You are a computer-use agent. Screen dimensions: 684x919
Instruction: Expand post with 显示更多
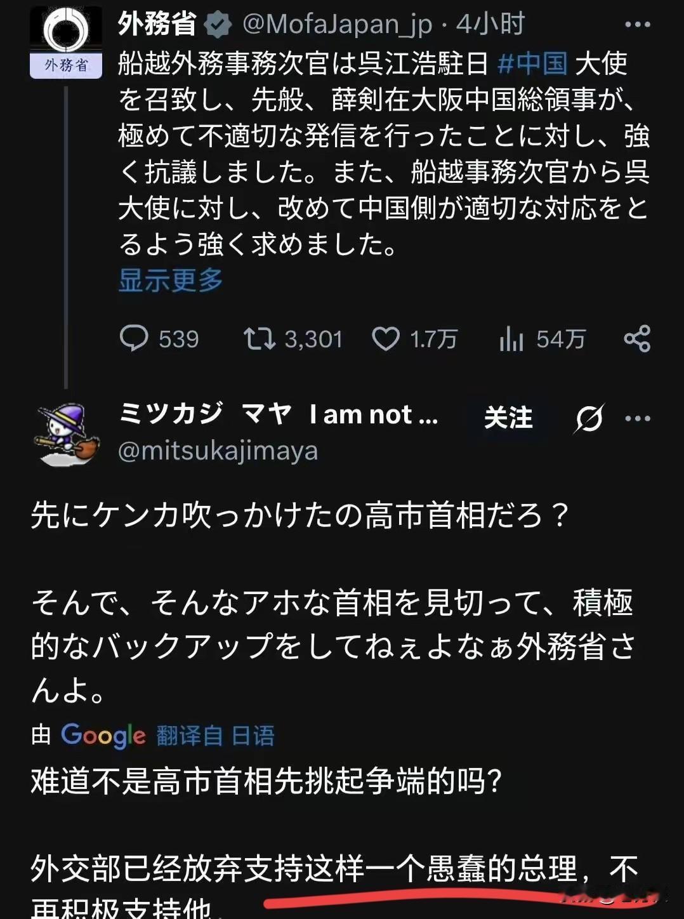pos(171,280)
